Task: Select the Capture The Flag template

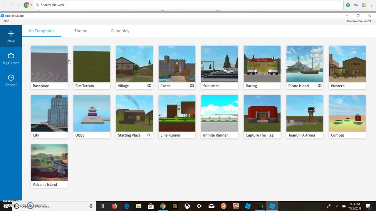Action: (x=262, y=116)
